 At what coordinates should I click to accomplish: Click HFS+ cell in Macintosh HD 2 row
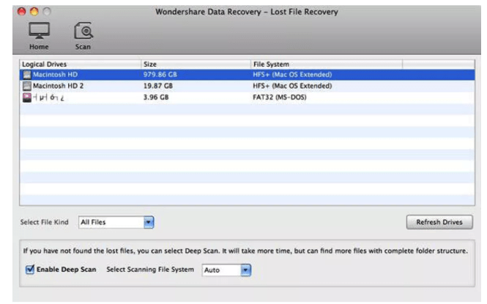tap(292, 86)
